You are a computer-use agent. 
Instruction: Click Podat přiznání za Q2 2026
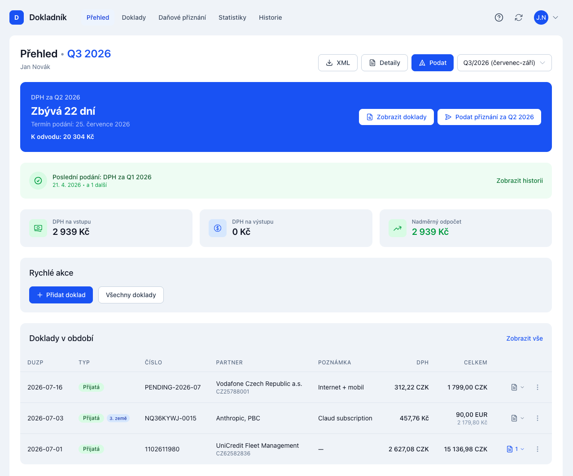coord(489,117)
